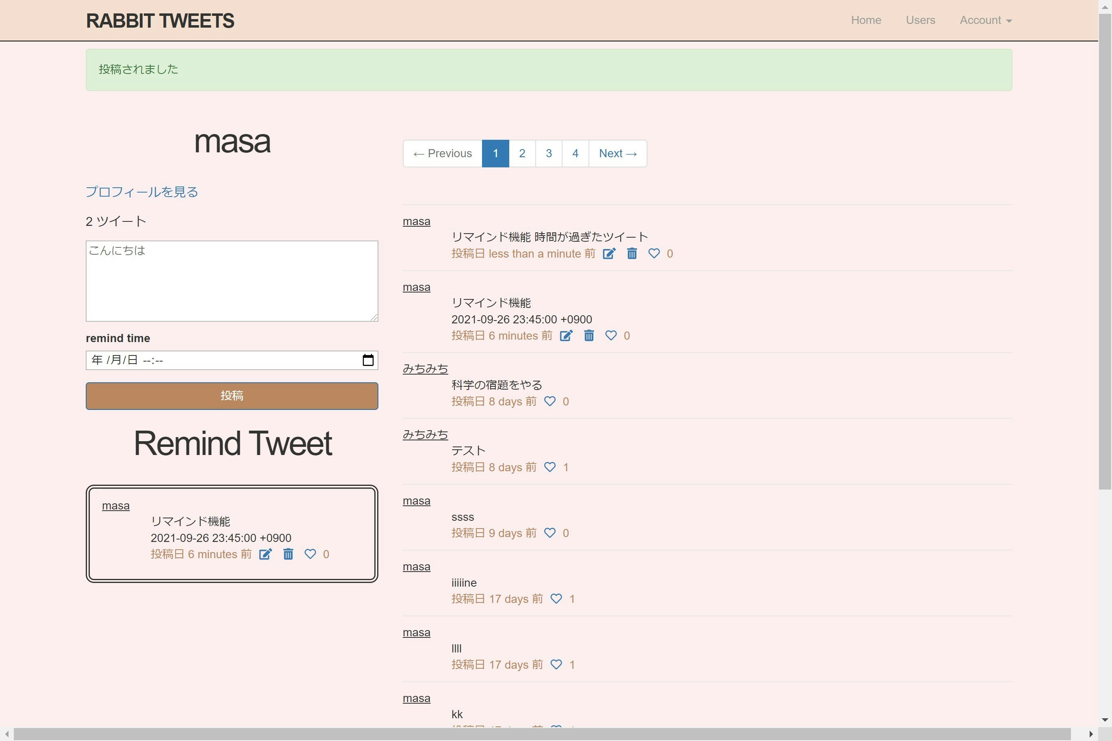
Task: Go to the Users page
Action: [x=920, y=20]
